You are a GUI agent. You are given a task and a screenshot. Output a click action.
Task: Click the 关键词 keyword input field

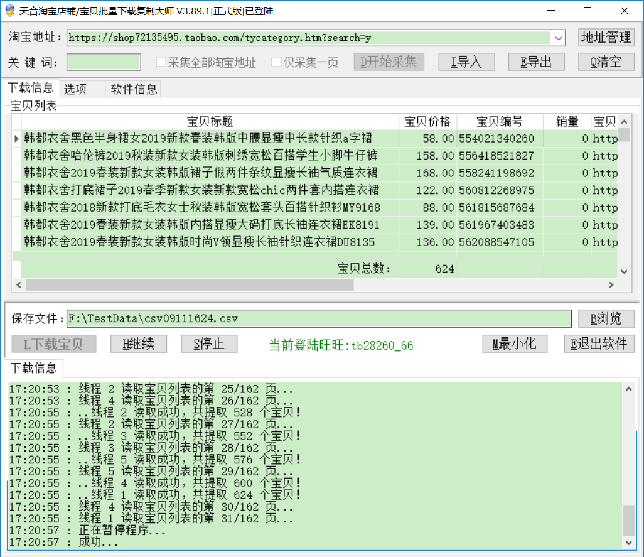[104, 62]
